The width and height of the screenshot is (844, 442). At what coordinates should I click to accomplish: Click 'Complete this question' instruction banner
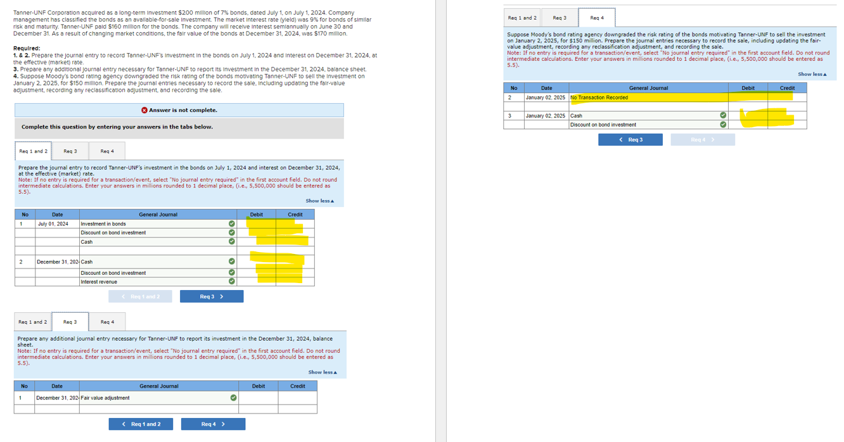(179, 127)
